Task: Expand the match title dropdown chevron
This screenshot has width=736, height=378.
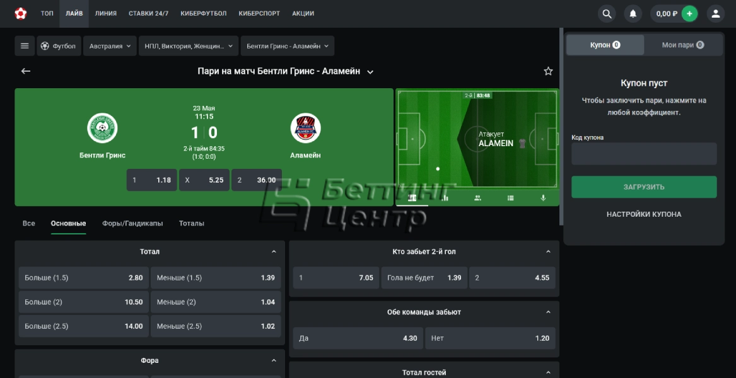Action: point(370,72)
